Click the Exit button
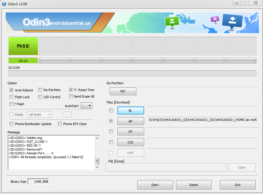This screenshot has height=194, width=263. click(x=238, y=185)
